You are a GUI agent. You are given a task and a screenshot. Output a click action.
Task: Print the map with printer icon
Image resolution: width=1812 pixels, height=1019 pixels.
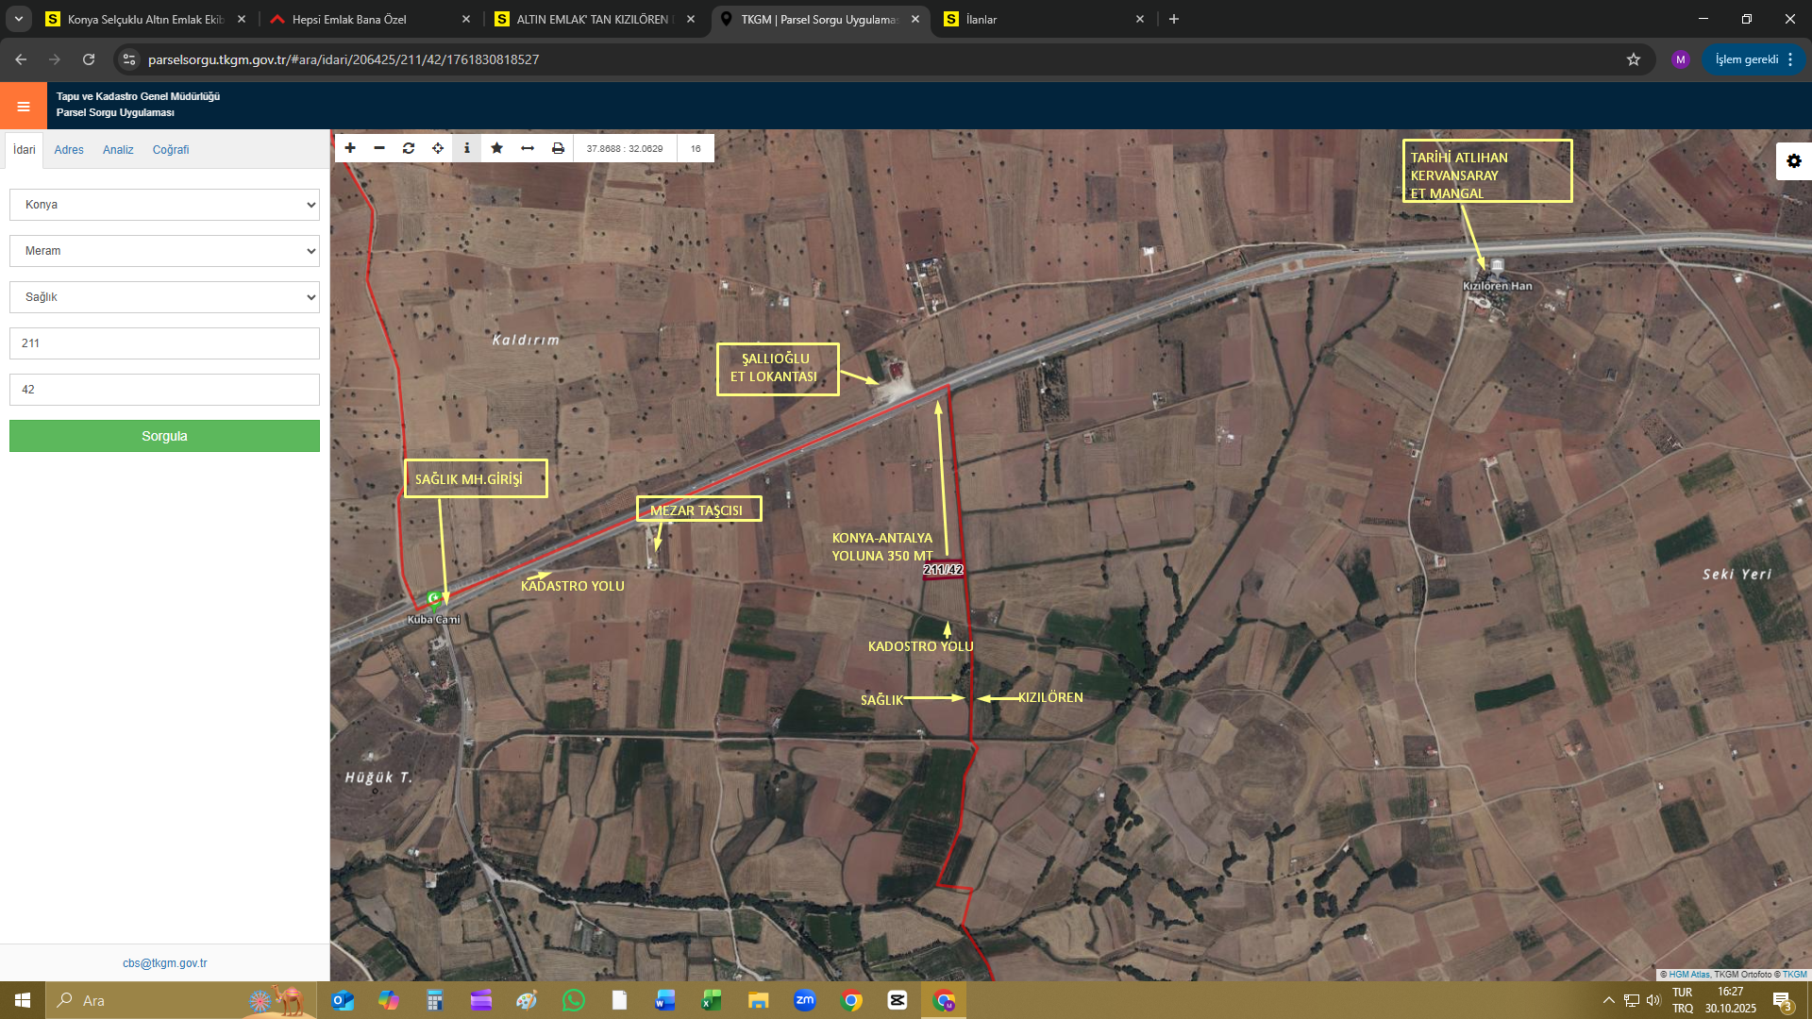(558, 148)
